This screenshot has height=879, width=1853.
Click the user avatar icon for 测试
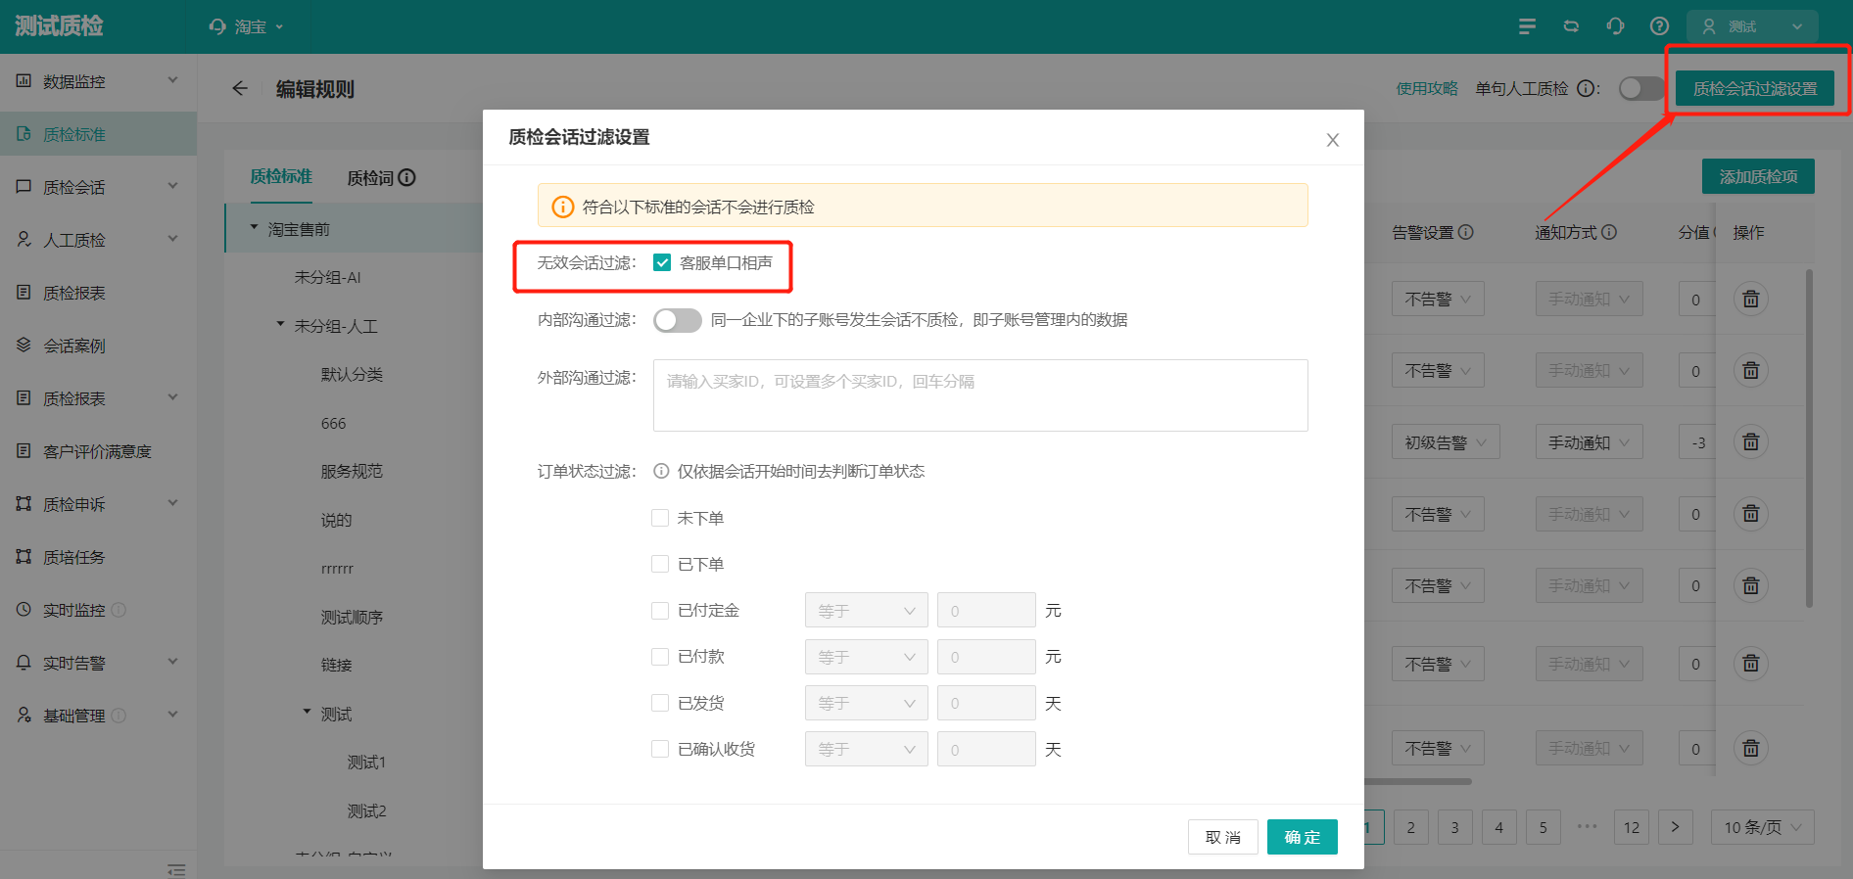[x=1709, y=26]
